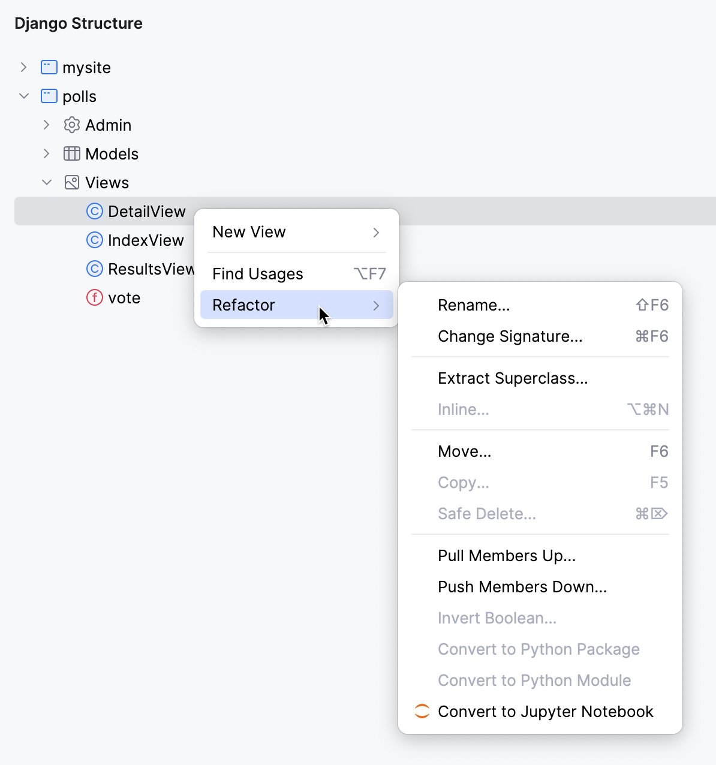Screen dimensions: 716x765
Task: Expand the Models node
Action: [x=47, y=153]
